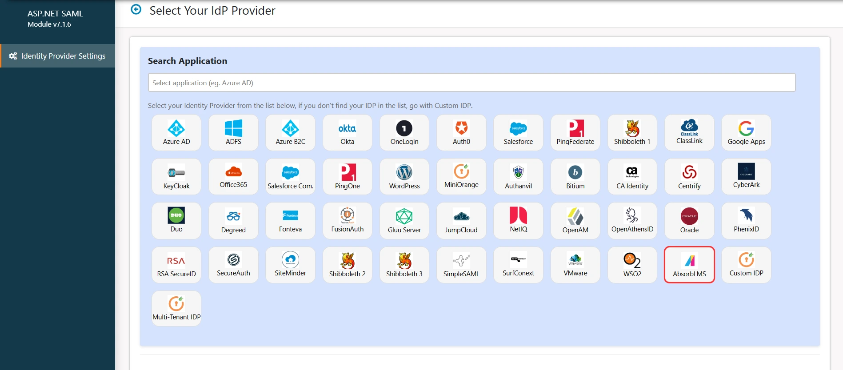
Task: Click the Salesforce provider icon
Action: (x=518, y=132)
